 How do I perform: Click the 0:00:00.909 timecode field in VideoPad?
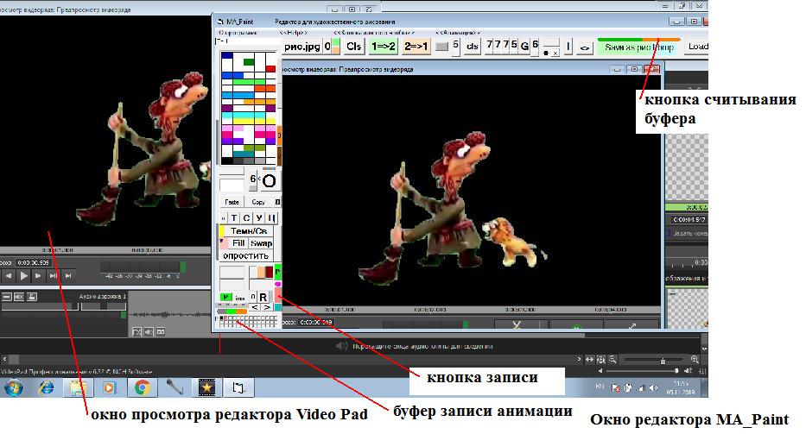coord(33,262)
